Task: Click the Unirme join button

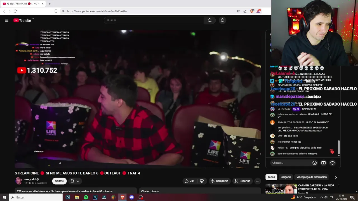Action: coord(59,181)
